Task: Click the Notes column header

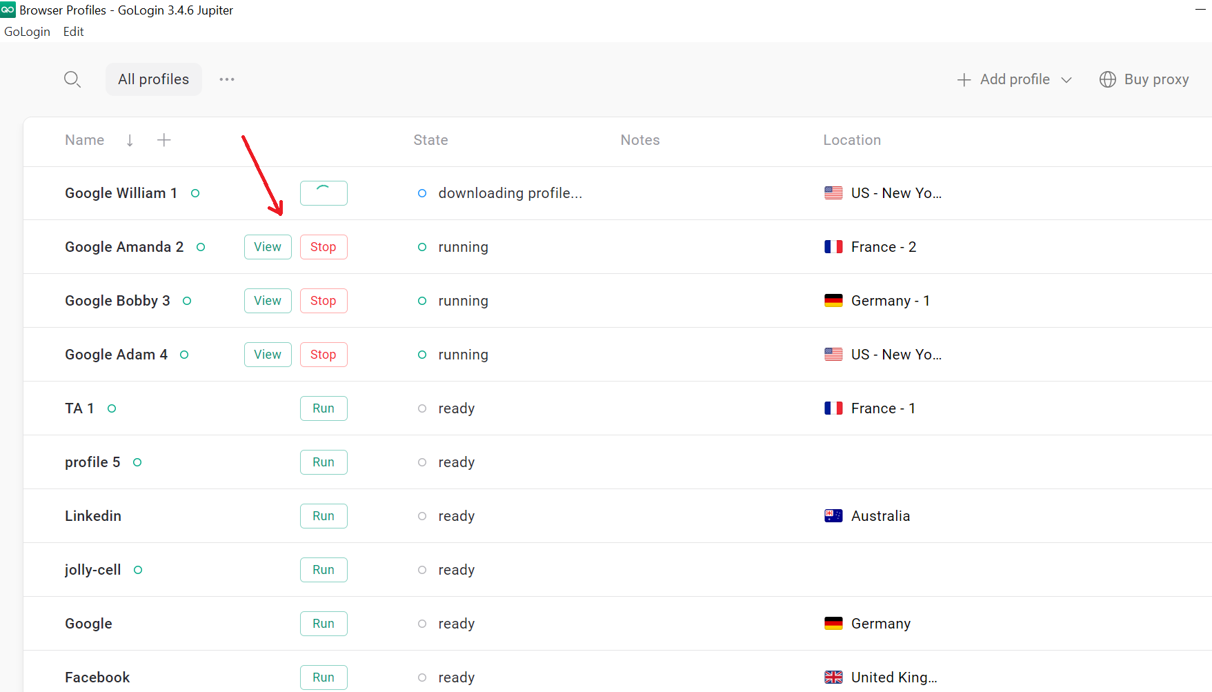Action: click(640, 140)
